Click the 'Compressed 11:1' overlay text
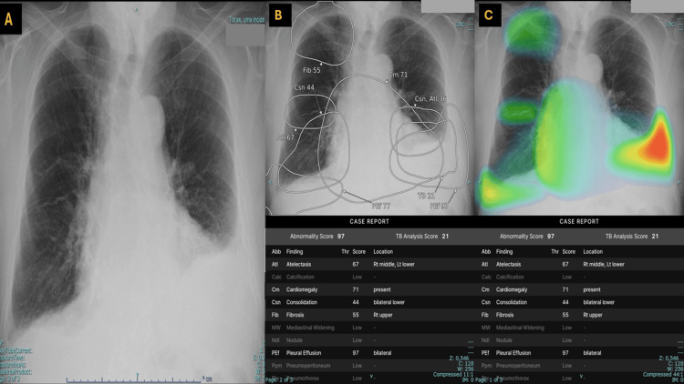This screenshot has width=684, height=384. (453, 374)
